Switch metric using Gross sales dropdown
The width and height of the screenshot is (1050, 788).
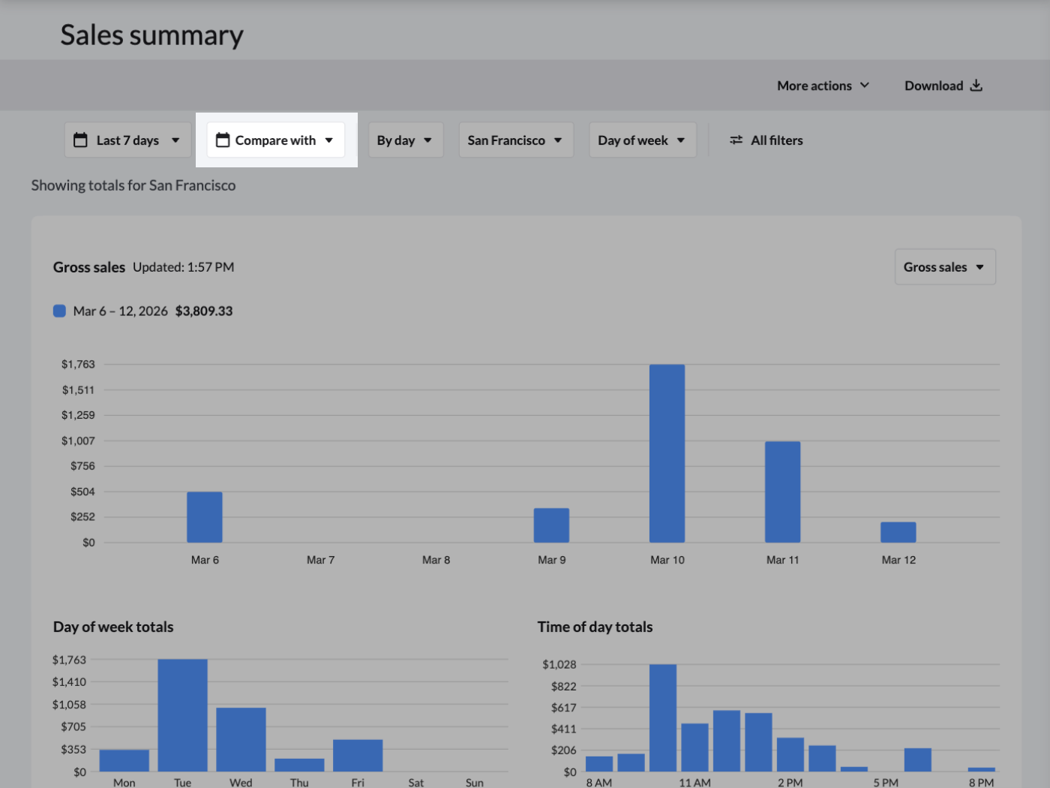(x=944, y=267)
